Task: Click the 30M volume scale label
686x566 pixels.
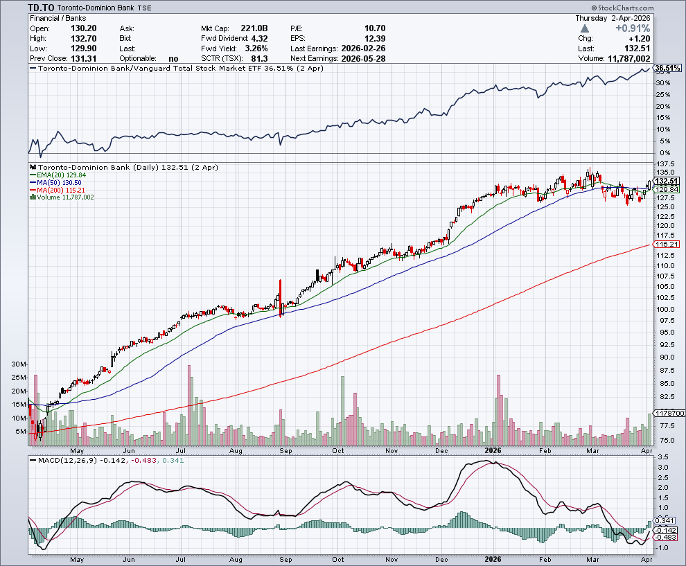Action: click(19, 364)
